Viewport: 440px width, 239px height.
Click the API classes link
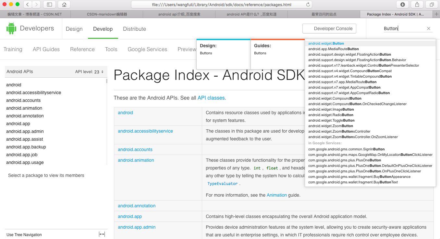click(x=211, y=98)
